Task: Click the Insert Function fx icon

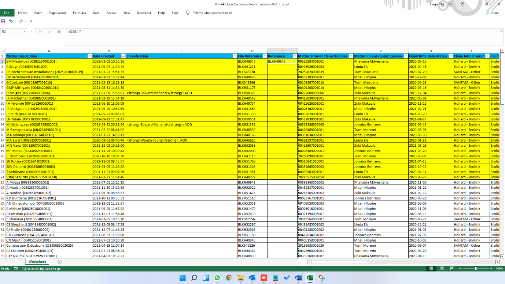Action: pyautogui.click(x=59, y=31)
